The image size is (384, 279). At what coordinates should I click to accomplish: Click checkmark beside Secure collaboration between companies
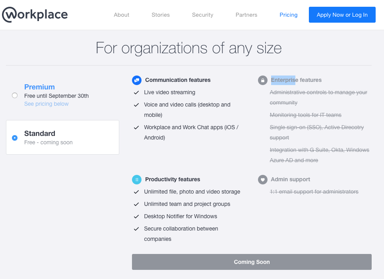136,229
